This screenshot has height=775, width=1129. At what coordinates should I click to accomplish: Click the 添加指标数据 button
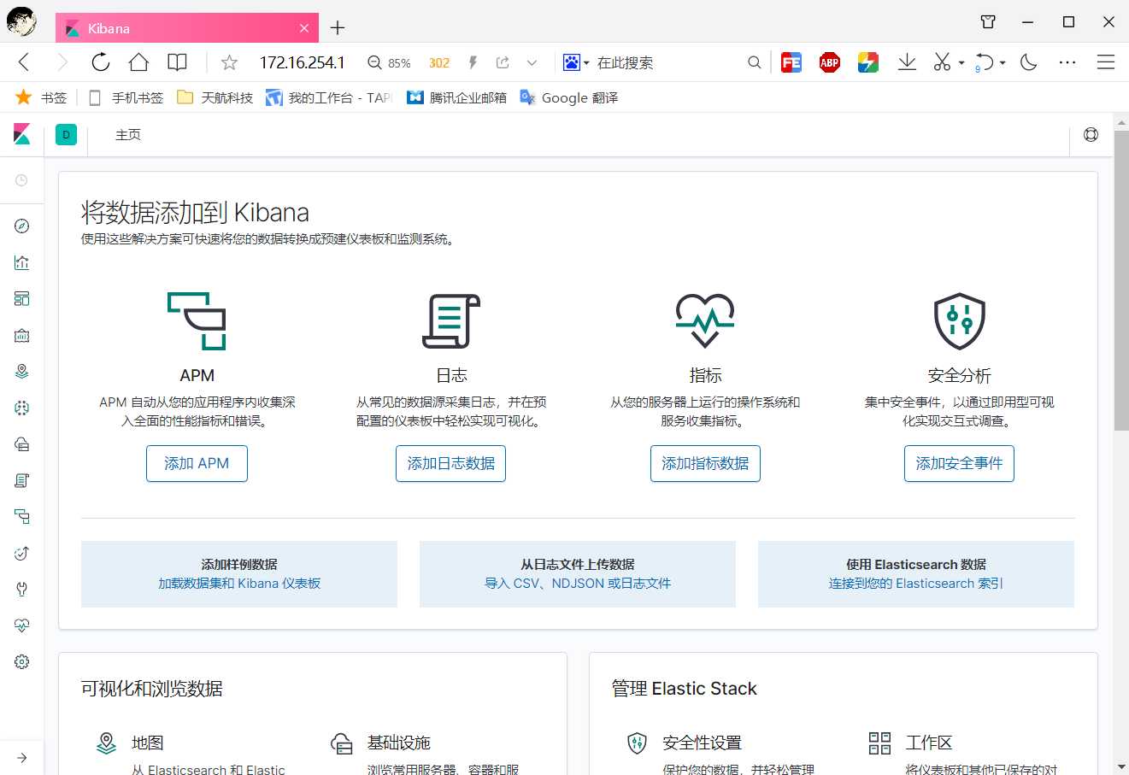[705, 463]
